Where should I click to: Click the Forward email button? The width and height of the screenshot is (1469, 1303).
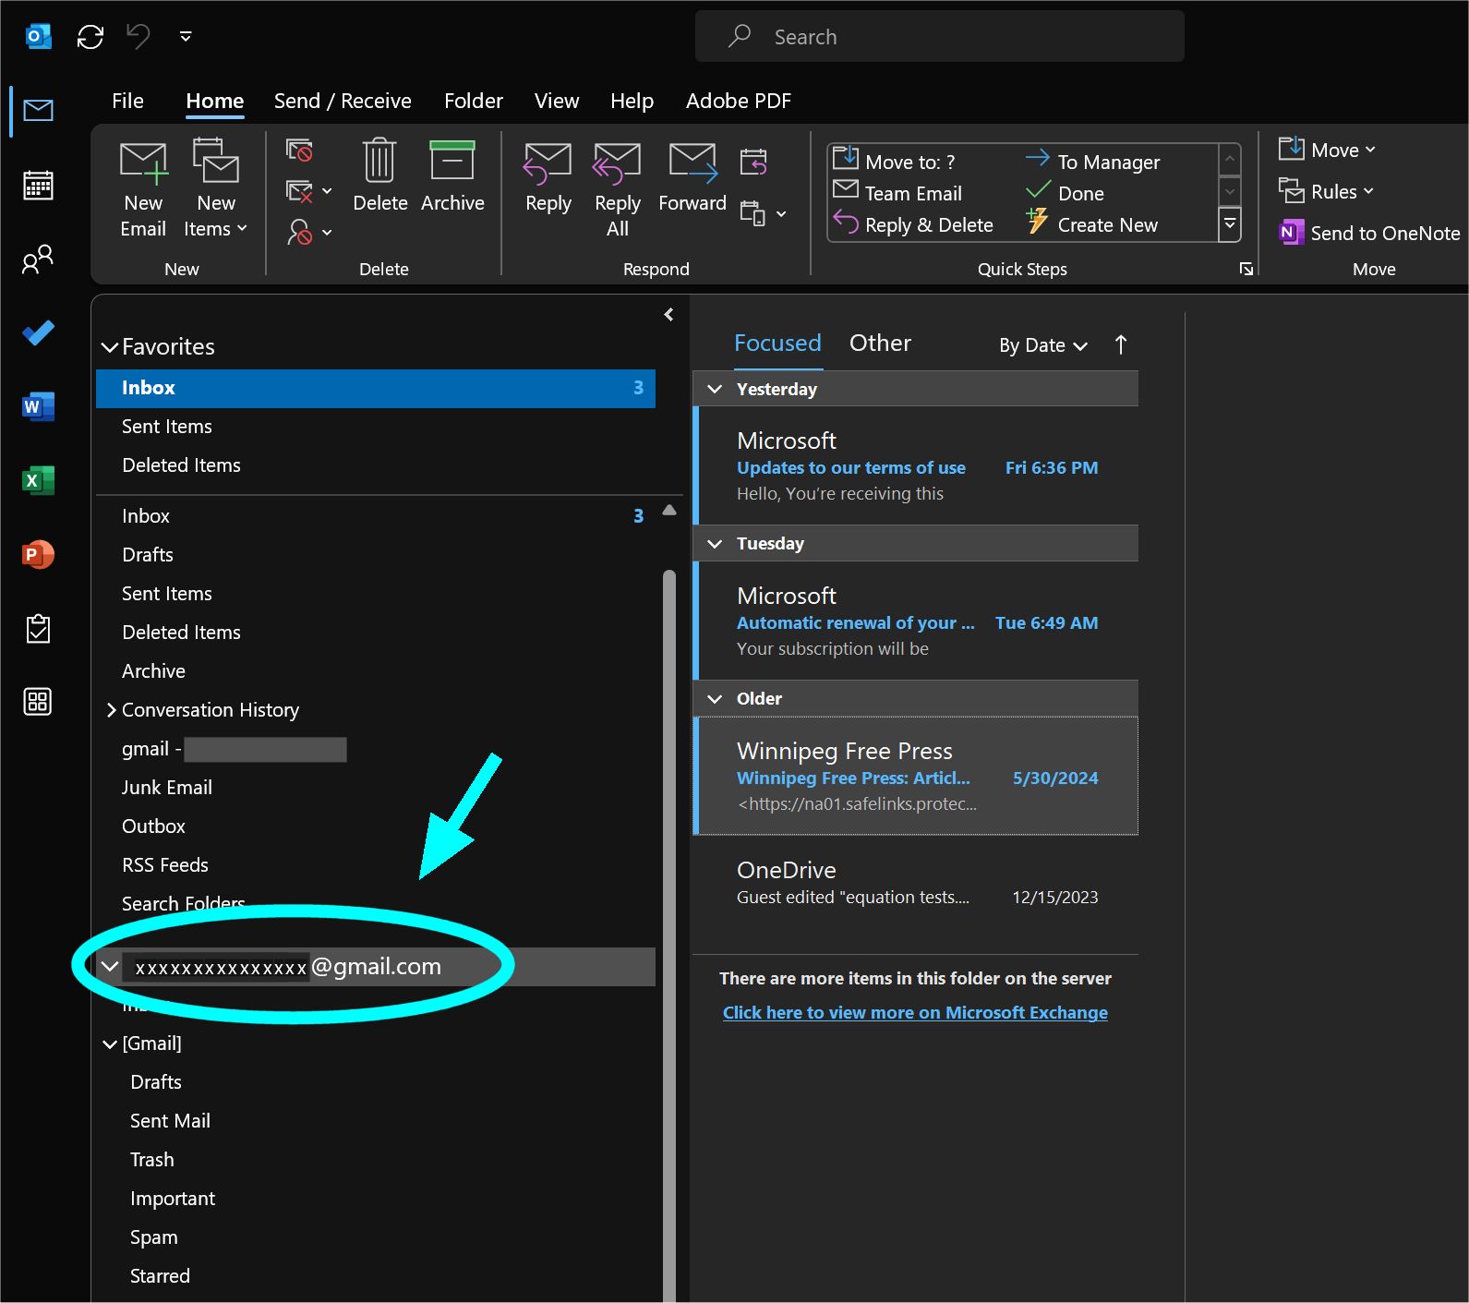(x=692, y=176)
